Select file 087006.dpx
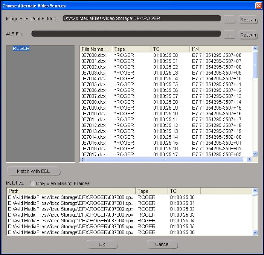 coord(94,90)
